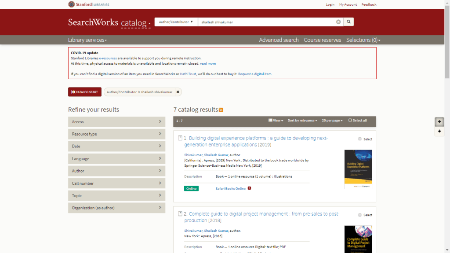
Task: Click the book icon beside result 1
Action: pyautogui.click(x=180, y=138)
